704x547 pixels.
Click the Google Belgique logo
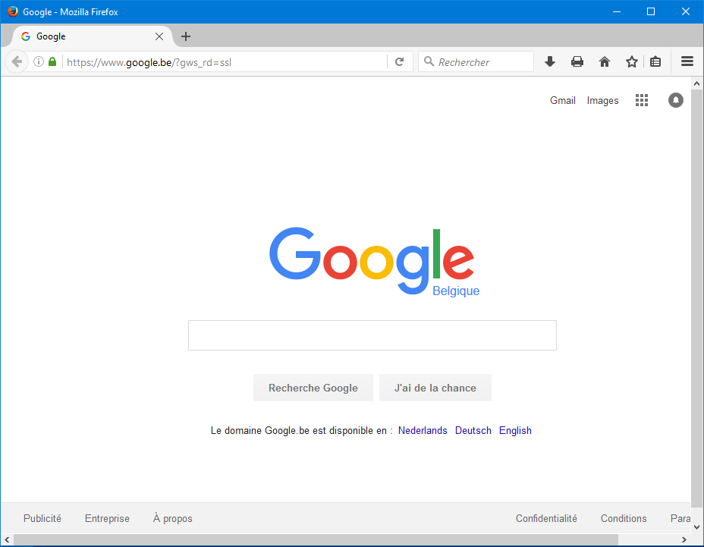374,262
